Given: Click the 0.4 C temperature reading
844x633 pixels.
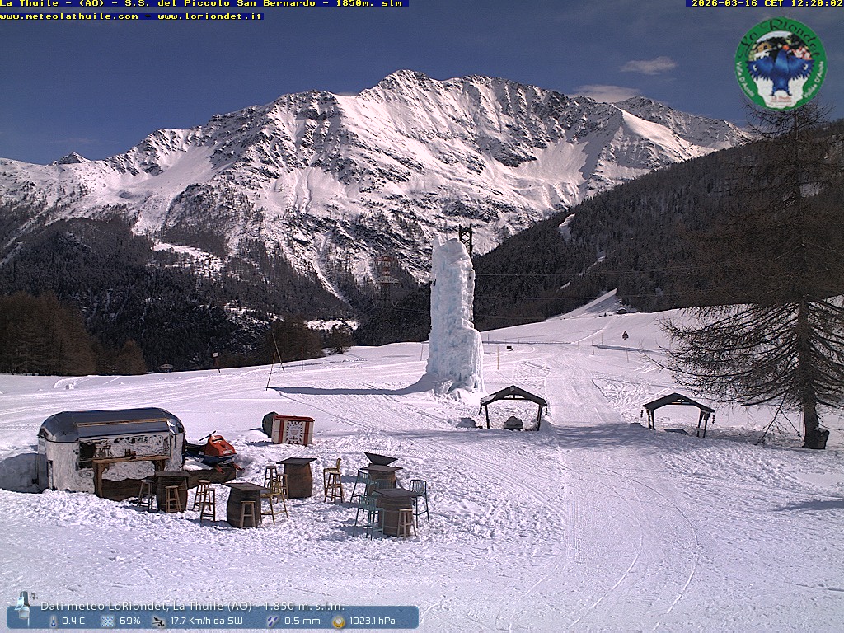Looking at the screenshot, I should [x=73, y=621].
